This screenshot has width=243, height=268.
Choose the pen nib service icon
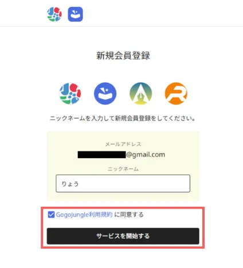[x=140, y=93]
